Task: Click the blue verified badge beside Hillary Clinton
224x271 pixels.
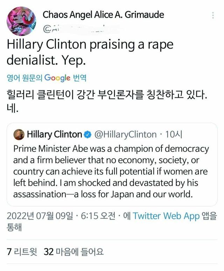Action: (87, 134)
